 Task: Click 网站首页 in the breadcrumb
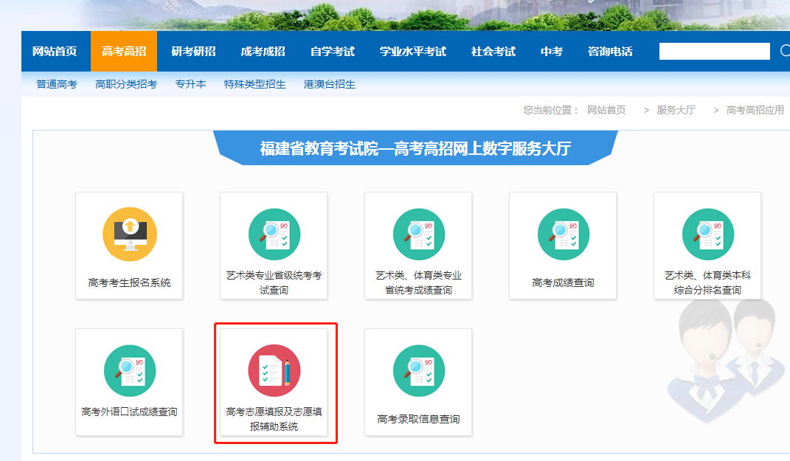click(x=606, y=110)
